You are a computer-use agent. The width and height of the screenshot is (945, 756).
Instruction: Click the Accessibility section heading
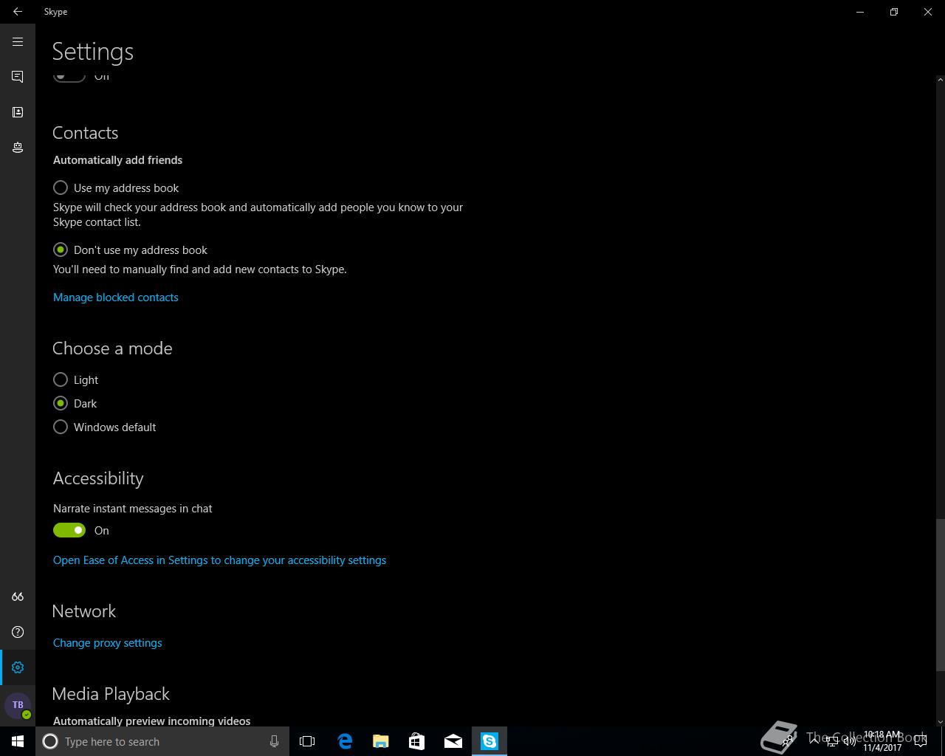(98, 478)
